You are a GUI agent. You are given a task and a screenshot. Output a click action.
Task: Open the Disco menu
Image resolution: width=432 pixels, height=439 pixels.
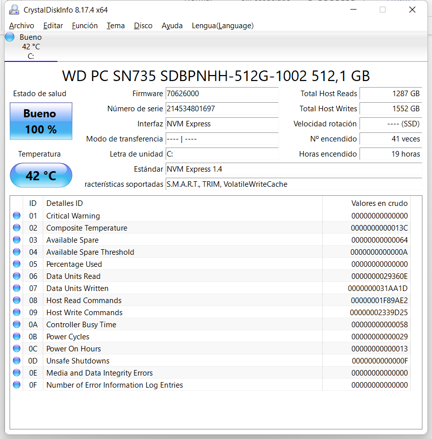[143, 26]
